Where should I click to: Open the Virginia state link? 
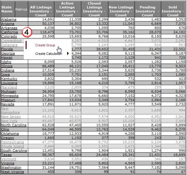point(8,163)
